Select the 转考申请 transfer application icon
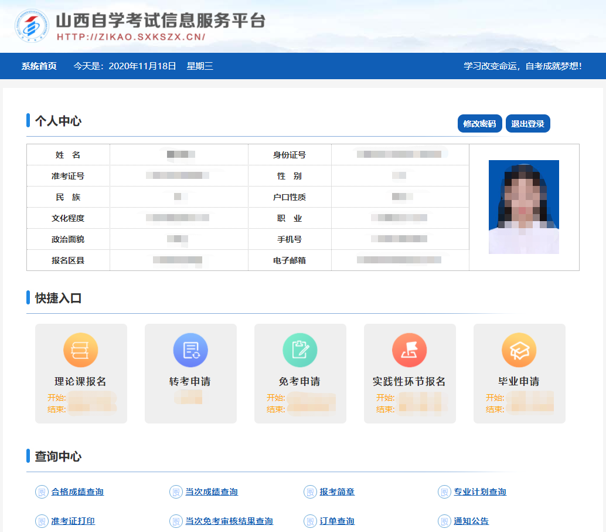 click(x=190, y=350)
